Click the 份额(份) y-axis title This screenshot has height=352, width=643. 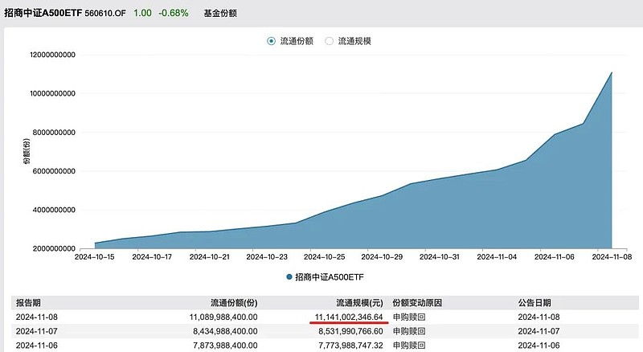(27, 151)
